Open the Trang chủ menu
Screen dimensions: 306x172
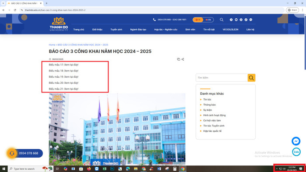[x=79, y=30]
